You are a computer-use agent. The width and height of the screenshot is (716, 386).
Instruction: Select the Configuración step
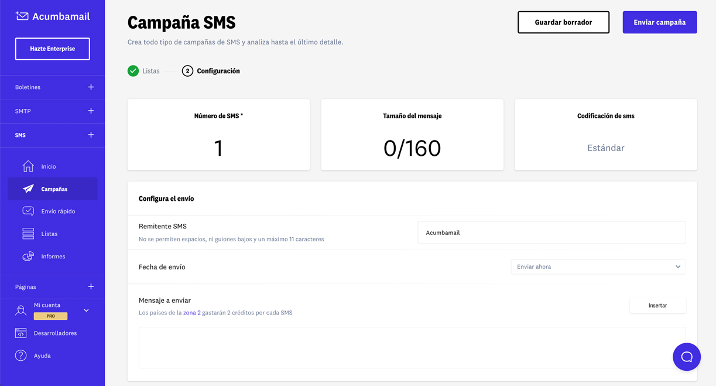(211, 71)
